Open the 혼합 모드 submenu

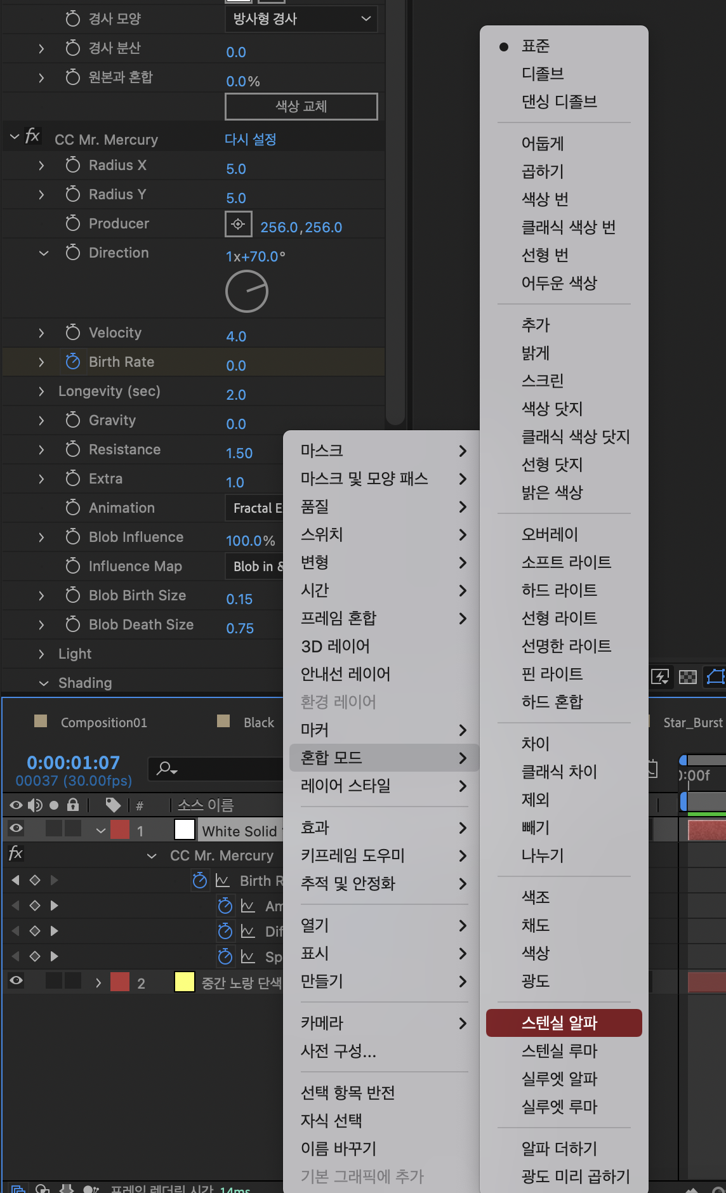coord(384,758)
